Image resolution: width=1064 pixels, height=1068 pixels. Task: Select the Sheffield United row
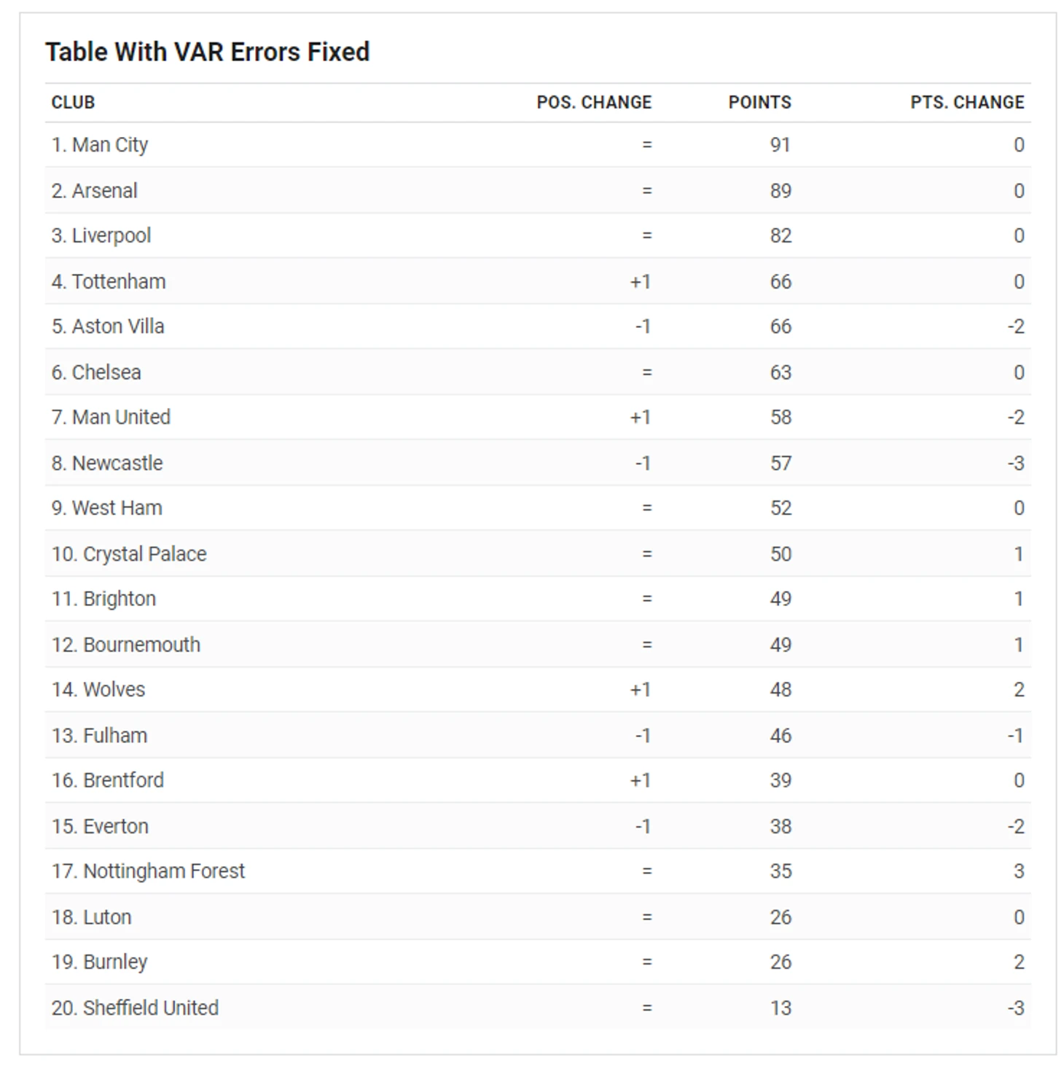pyautogui.click(x=538, y=1008)
